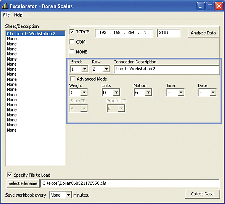Click the IP octet 168
This screenshot has width=225, height=204.
[x=117, y=33]
